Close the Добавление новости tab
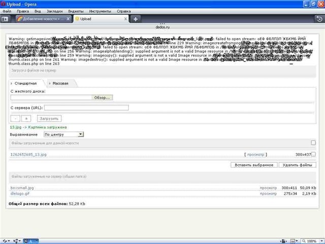325x244 pixels. coord(68,19)
